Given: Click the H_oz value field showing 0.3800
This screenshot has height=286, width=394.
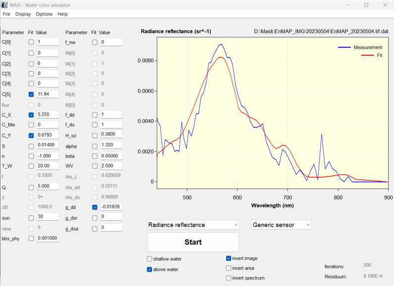Looking at the screenshot, I should (111, 134).
